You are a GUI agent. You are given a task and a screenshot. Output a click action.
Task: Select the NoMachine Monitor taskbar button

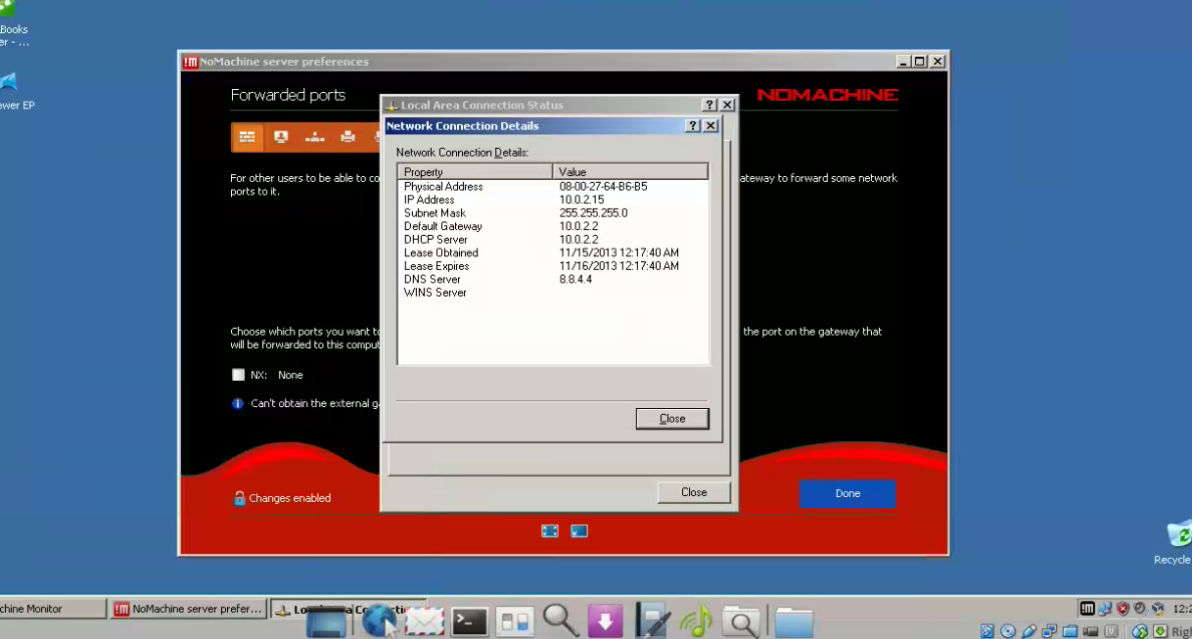pos(52,609)
